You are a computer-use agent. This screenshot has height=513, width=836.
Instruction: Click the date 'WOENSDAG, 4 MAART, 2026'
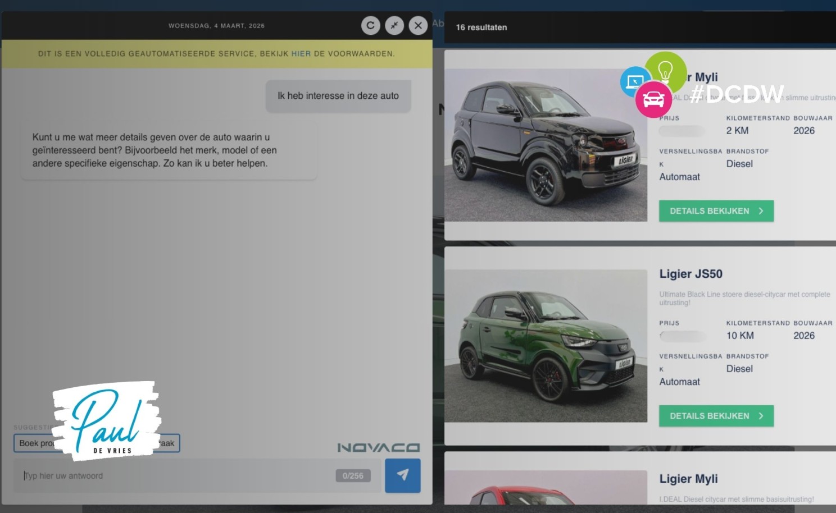point(216,26)
